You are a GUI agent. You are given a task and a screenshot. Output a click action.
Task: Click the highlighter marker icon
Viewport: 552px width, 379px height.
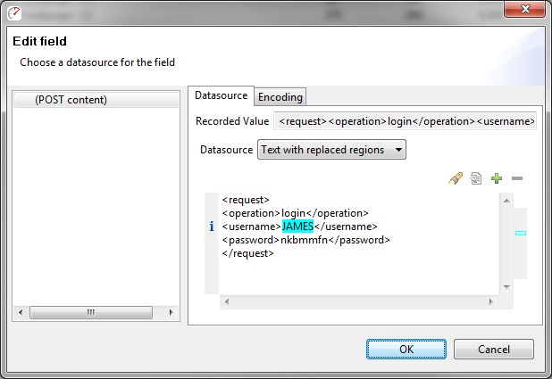click(456, 178)
